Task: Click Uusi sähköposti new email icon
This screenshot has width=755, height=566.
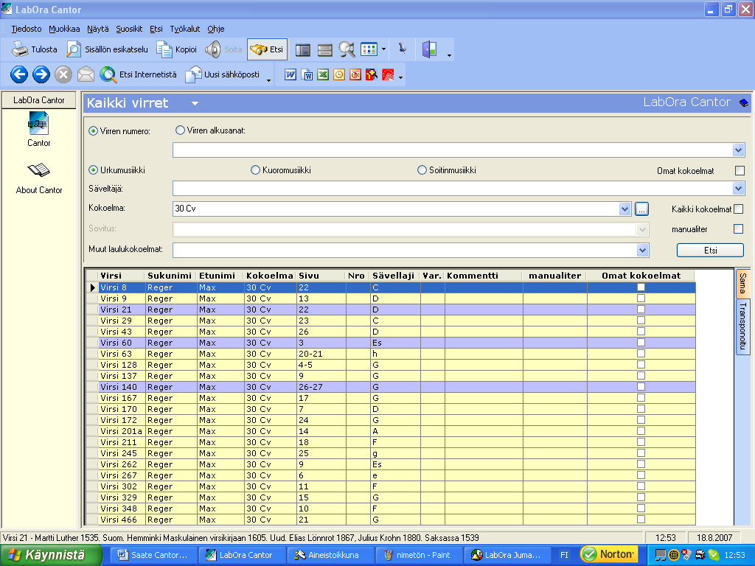Action: (x=194, y=74)
